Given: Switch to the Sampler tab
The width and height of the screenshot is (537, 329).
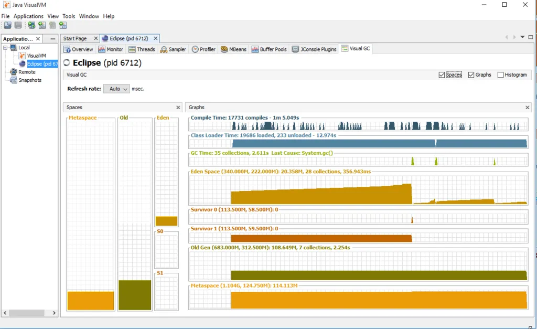Looking at the screenshot, I should [x=173, y=49].
